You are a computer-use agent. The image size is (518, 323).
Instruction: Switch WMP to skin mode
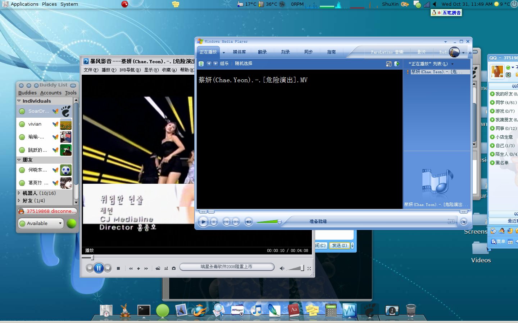click(x=464, y=221)
